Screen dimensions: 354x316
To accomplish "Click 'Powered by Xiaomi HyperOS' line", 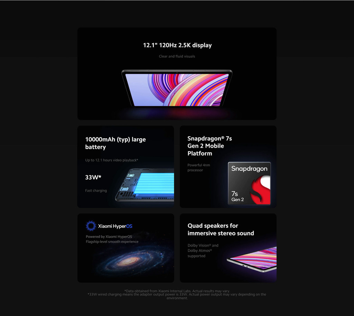I will point(109,236).
